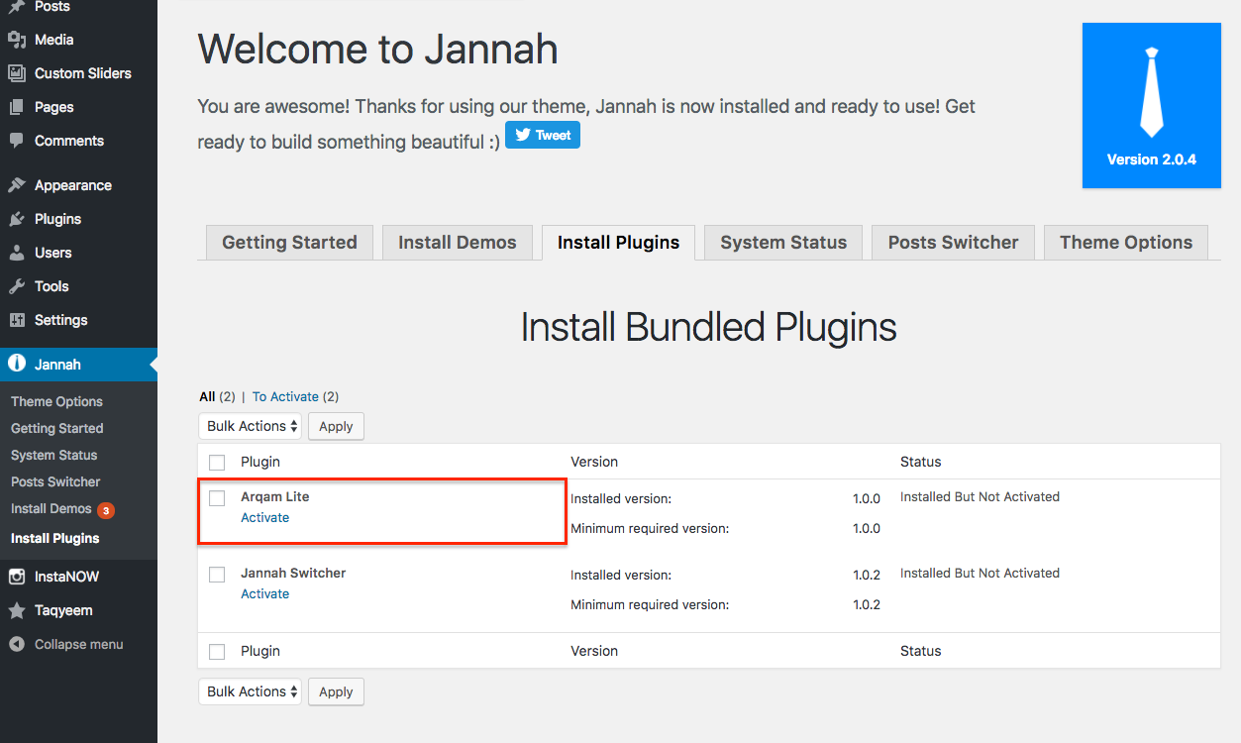Click the Media icon in sidebar
The width and height of the screenshot is (1241, 743).
(16, 40)
